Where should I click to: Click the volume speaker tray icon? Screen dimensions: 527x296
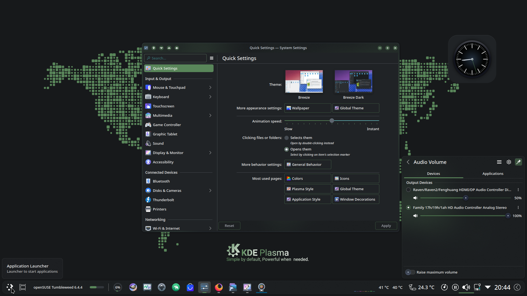click(x=466, y=287)
